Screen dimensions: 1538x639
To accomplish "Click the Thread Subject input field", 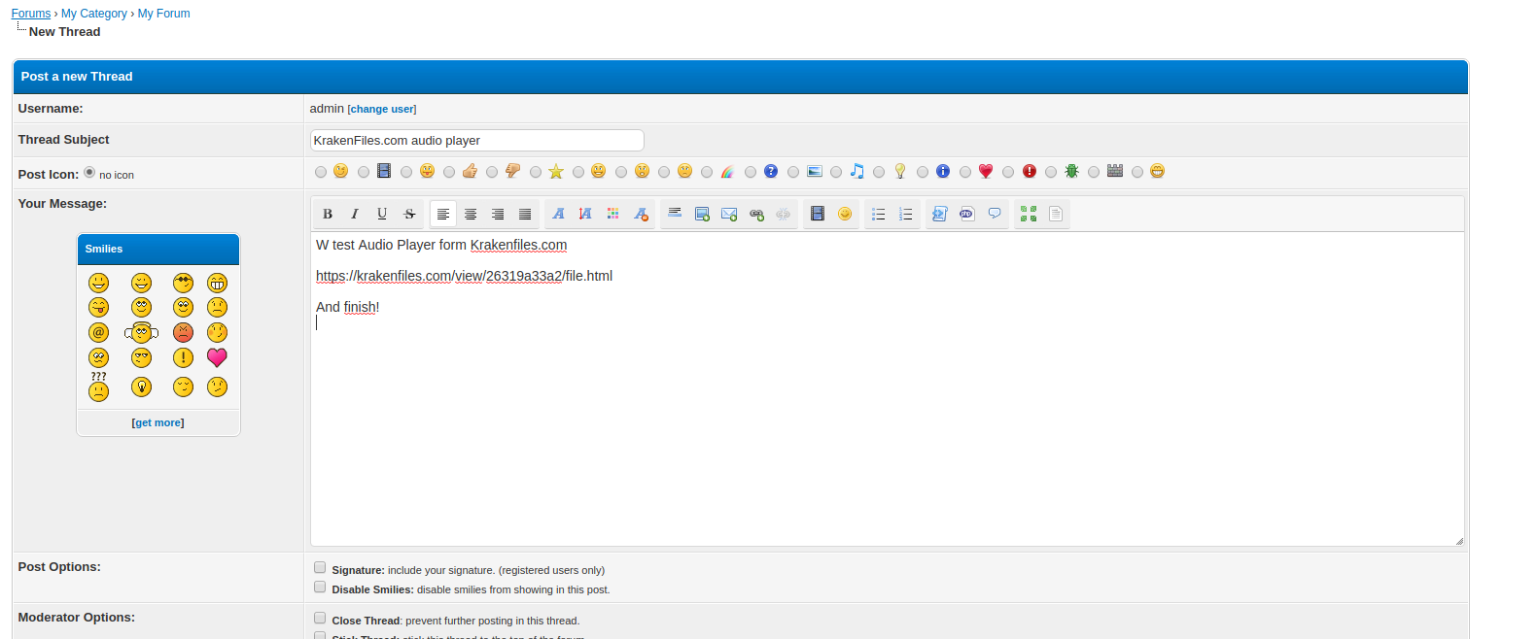I will pyautogui.click(x=476, y=141).
